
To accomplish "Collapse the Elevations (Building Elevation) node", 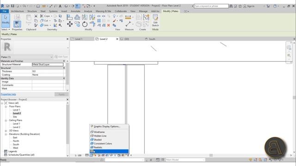I will click(x=6, y=134).
